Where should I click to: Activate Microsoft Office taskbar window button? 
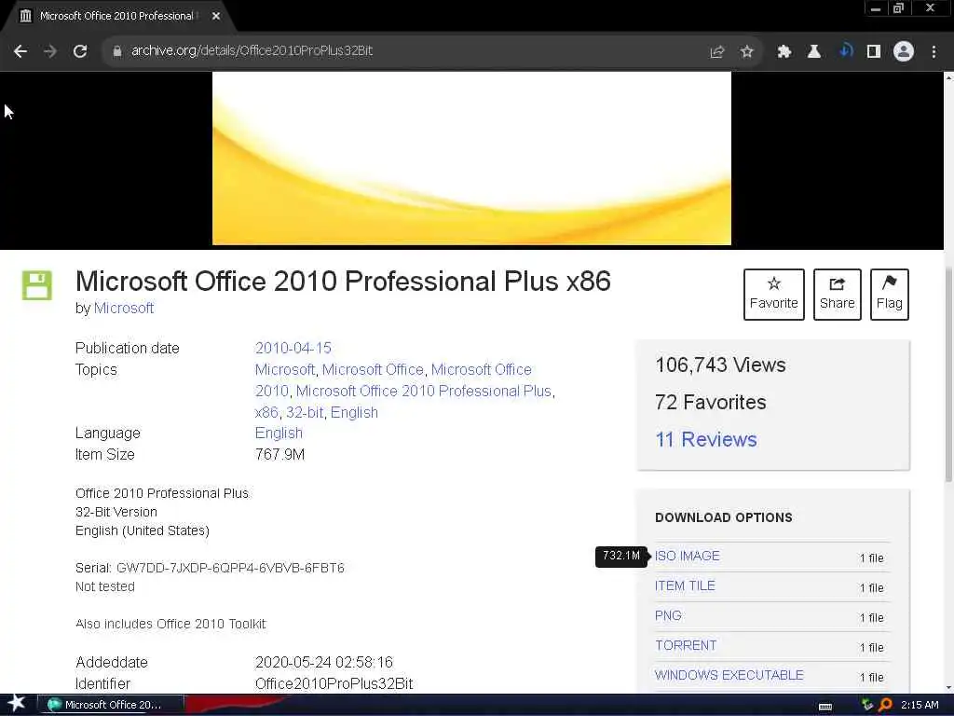click(x=111, y=705)
